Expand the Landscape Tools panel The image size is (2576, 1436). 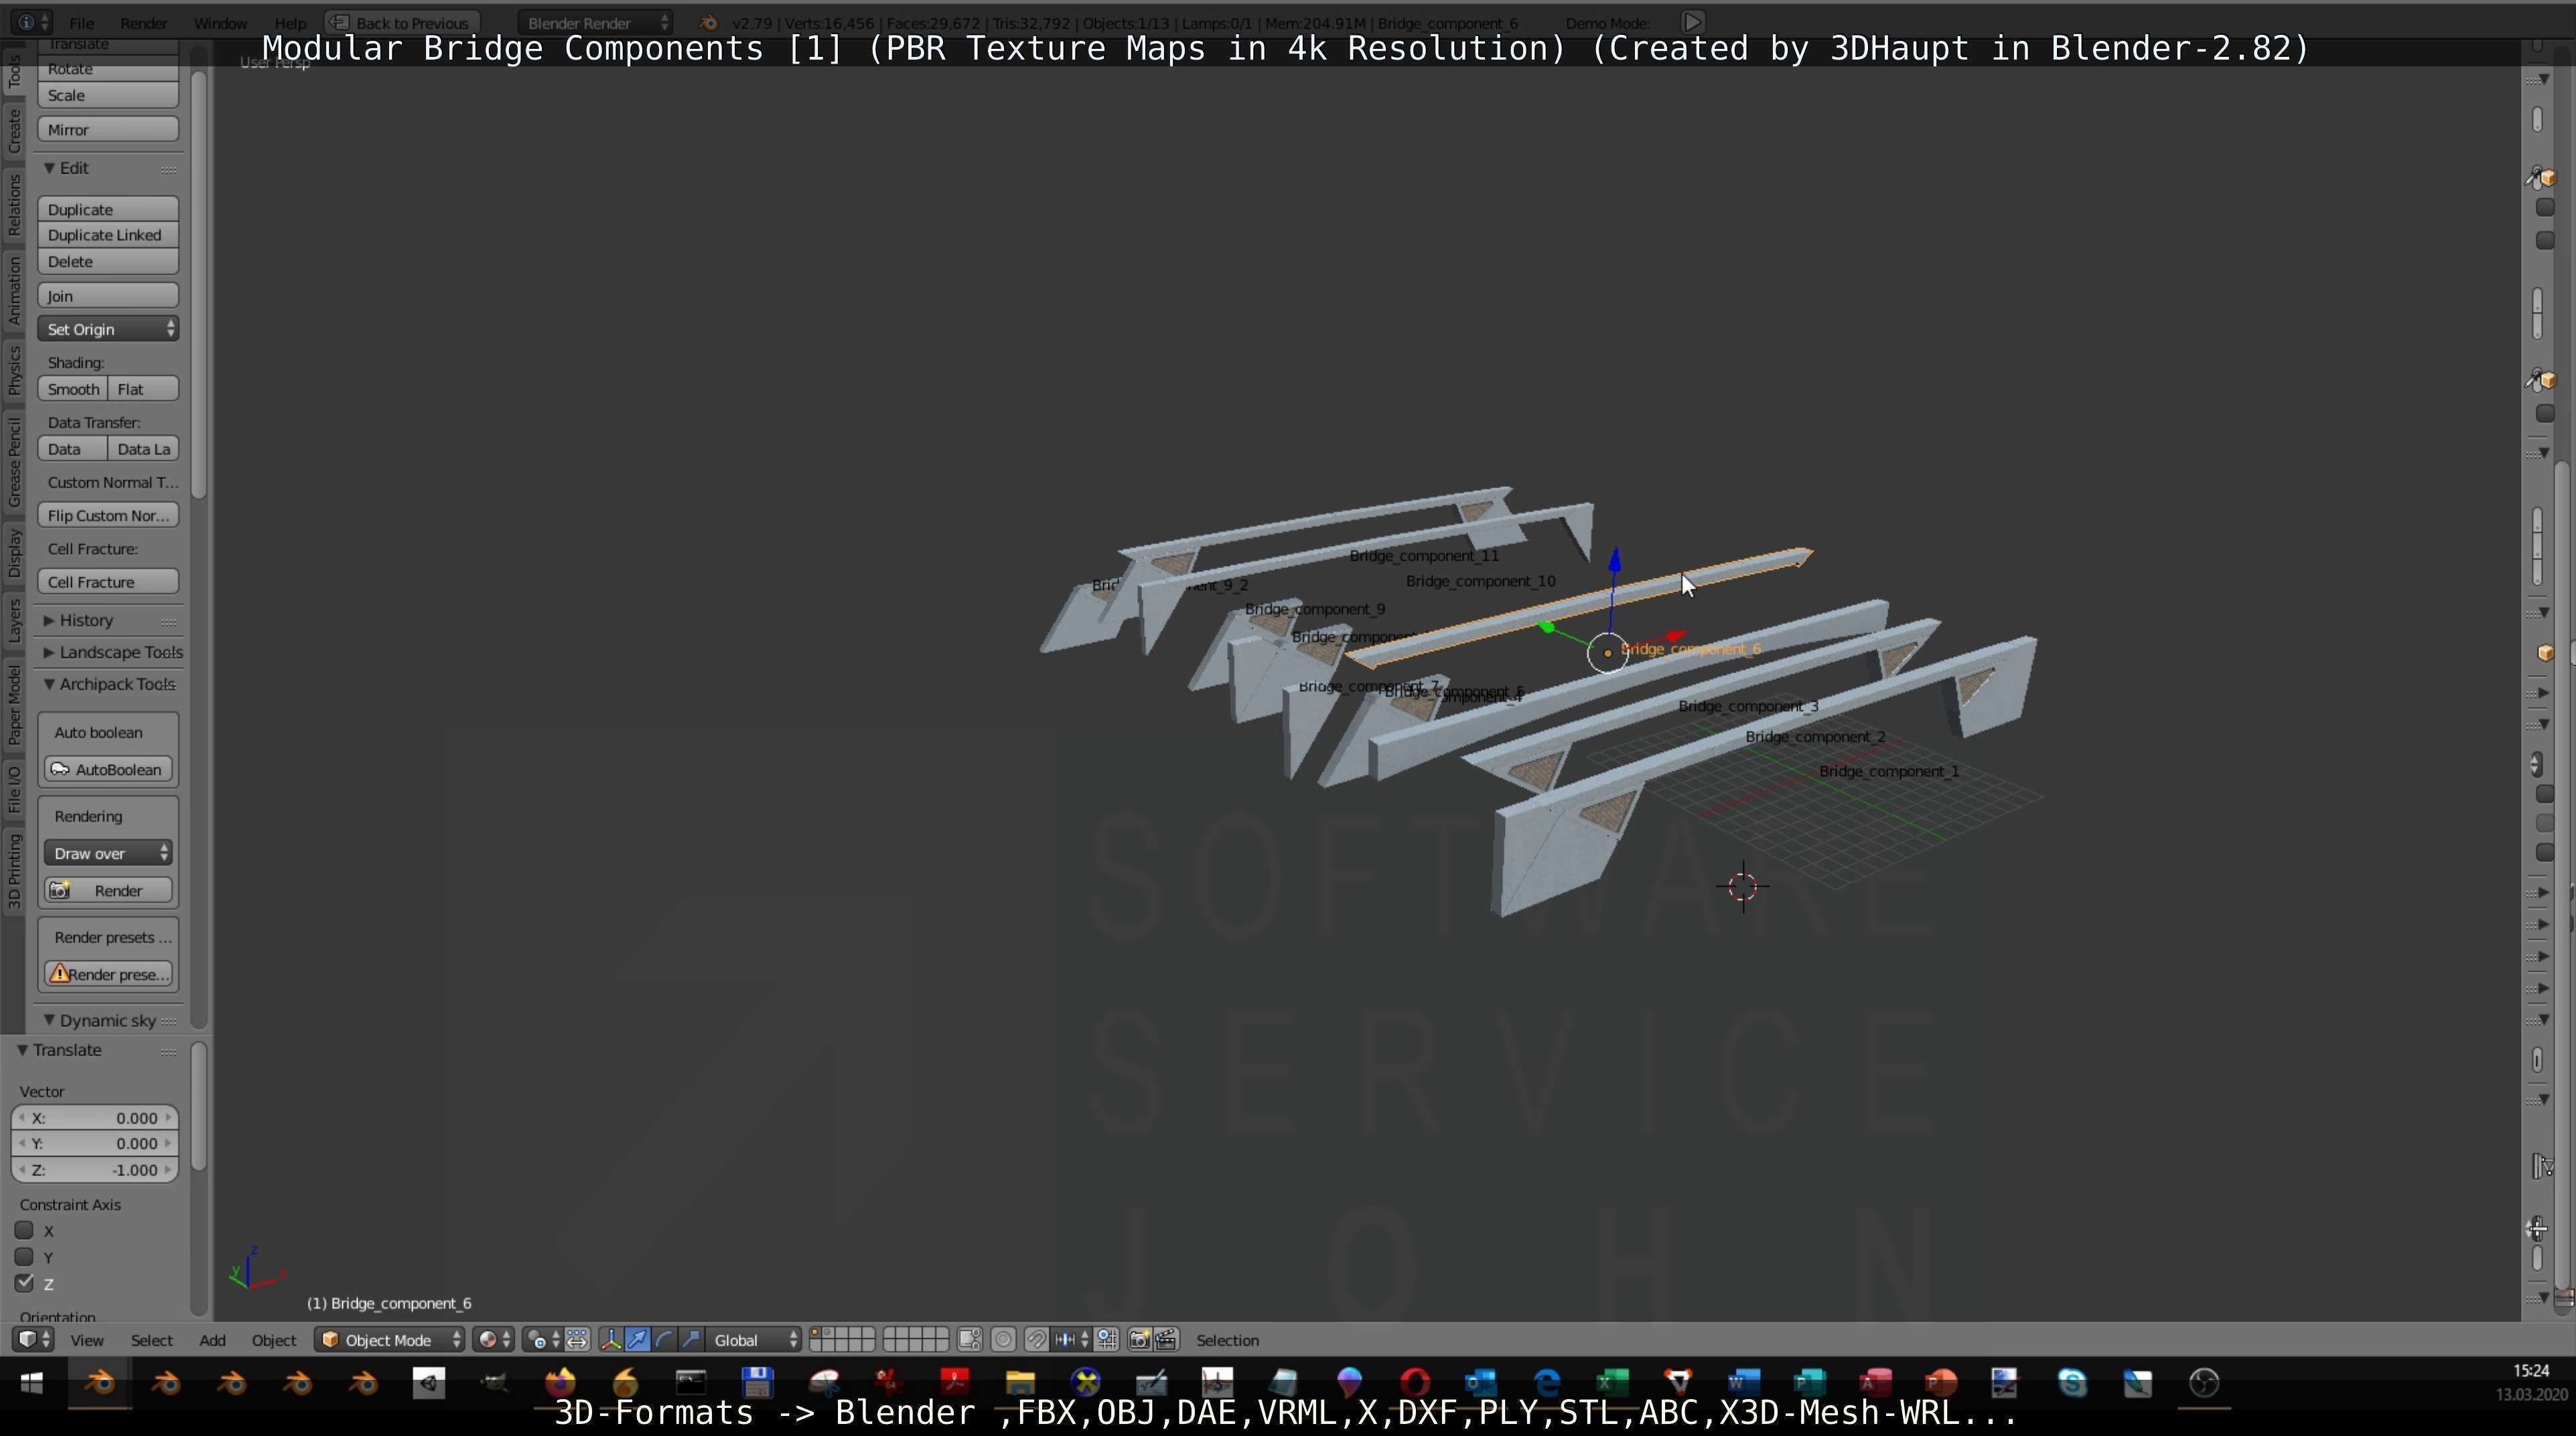click(49, 652)
